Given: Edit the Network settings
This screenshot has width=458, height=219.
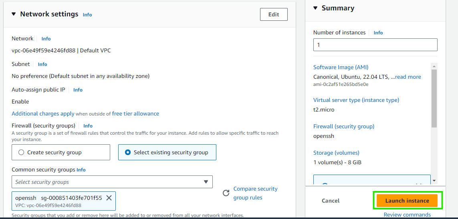Looking at the screenshot, I should (x=274, y=14).
